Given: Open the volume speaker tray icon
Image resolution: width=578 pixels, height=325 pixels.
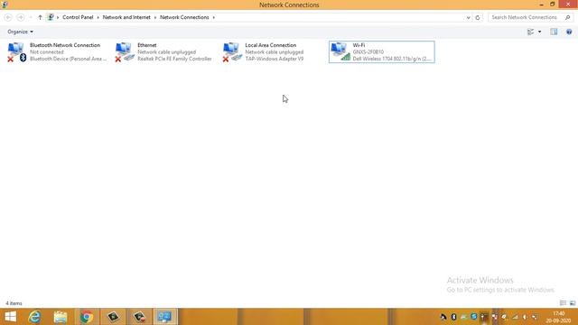Looking at the screenshot, I should [525, 317].
